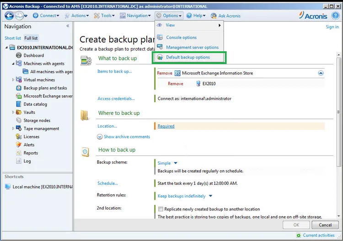The image size is (343, 241).
Task: Click the Licenses keys icon
Action: click(x=19, y=136)
